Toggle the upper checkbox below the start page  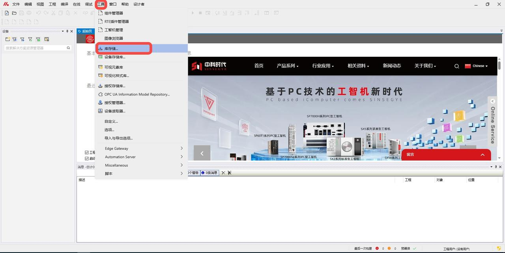tap(87, 153)
